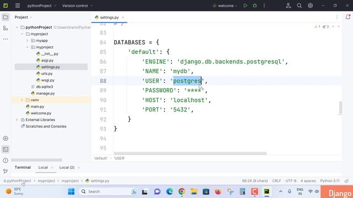The image size is (353, 198).
Task: Expand External Libraries node
Action: (17, 120)
